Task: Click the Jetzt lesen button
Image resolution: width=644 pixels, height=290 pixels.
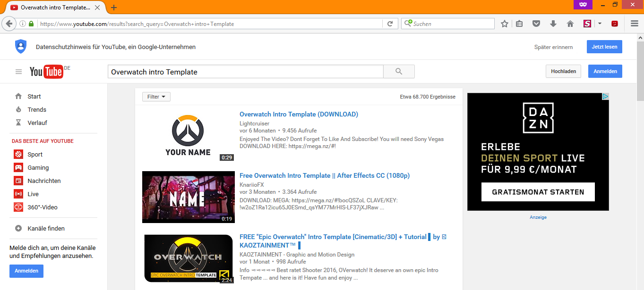Action: tap(604, 47)
